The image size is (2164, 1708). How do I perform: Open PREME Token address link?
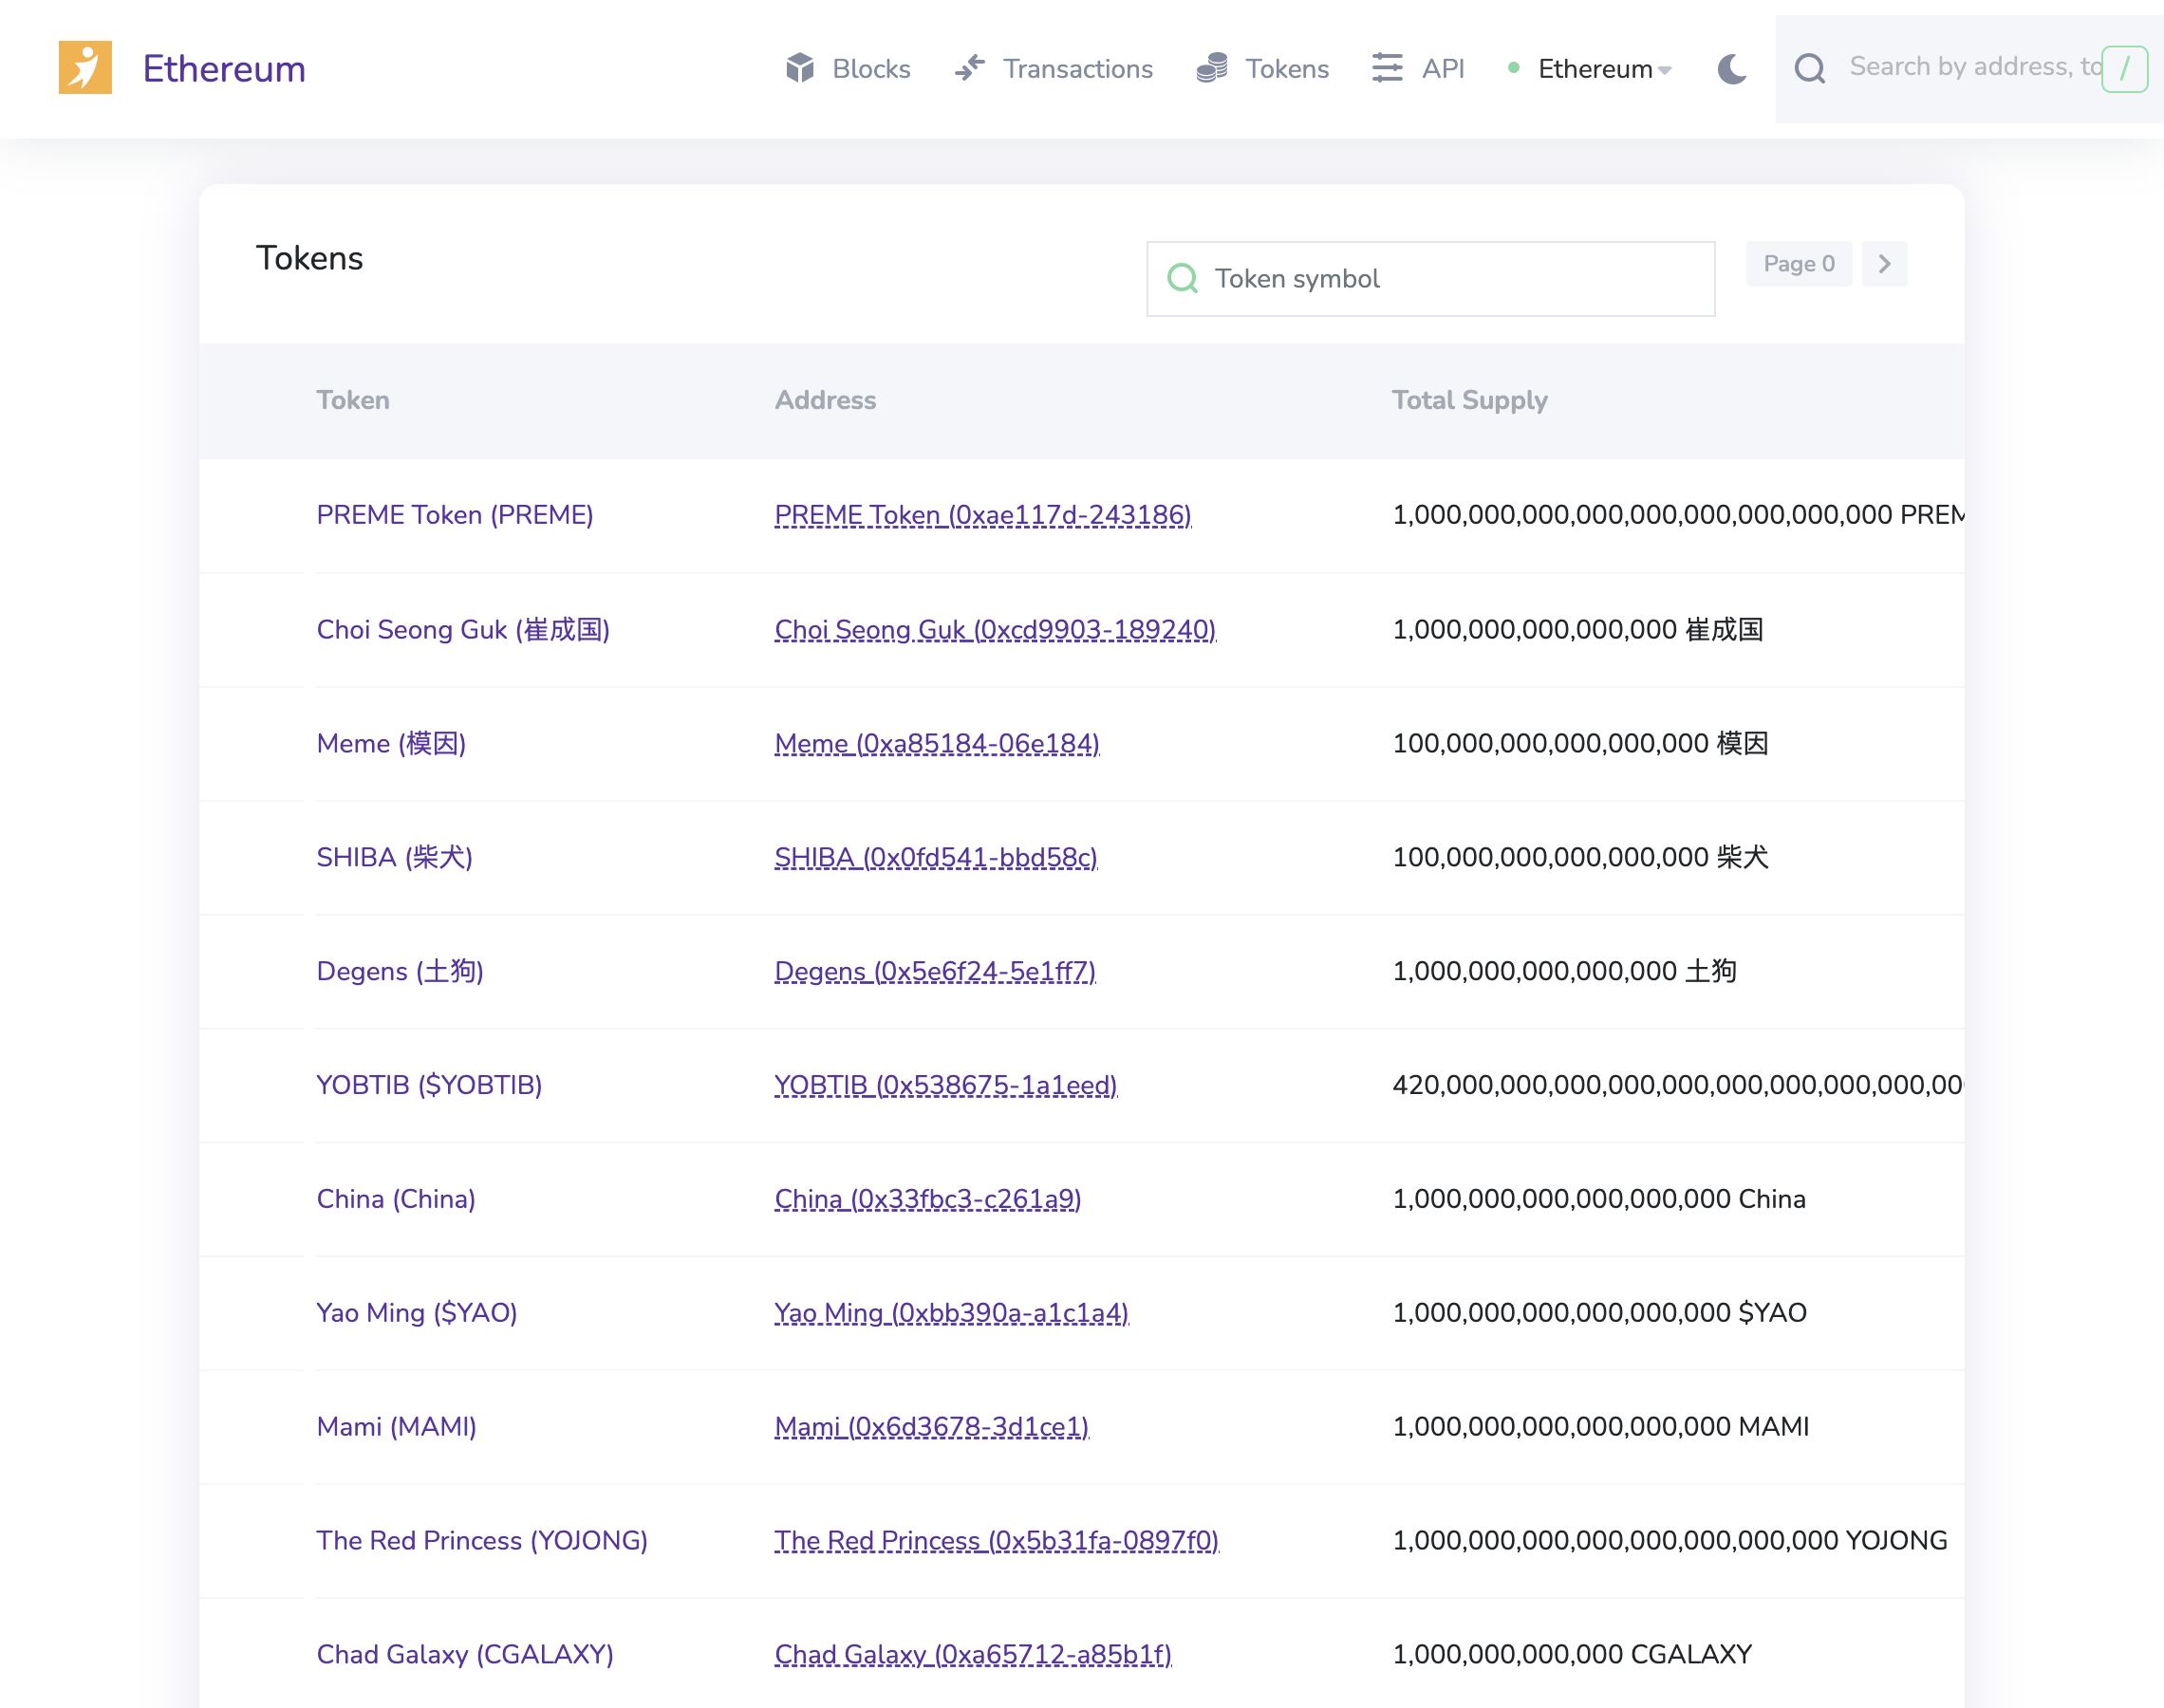tap(982, 515)
